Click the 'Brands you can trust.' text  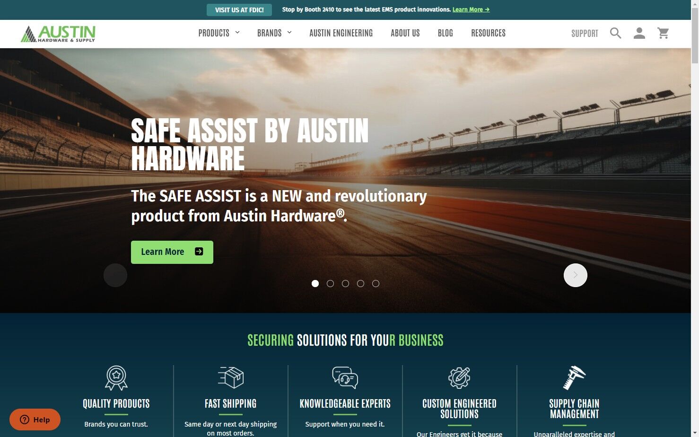(116, 424)
